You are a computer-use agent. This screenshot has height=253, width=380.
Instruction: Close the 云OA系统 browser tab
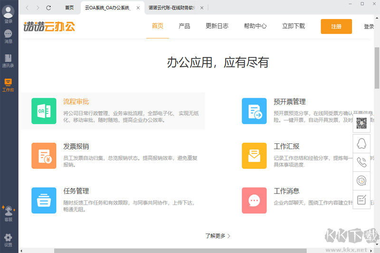(x=138, y=8)
